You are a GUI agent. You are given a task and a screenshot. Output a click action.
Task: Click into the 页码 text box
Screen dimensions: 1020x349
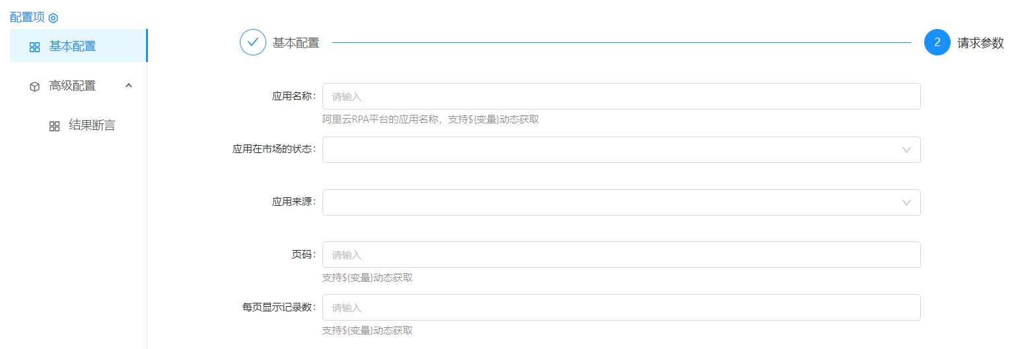click(x=621, y=255)
